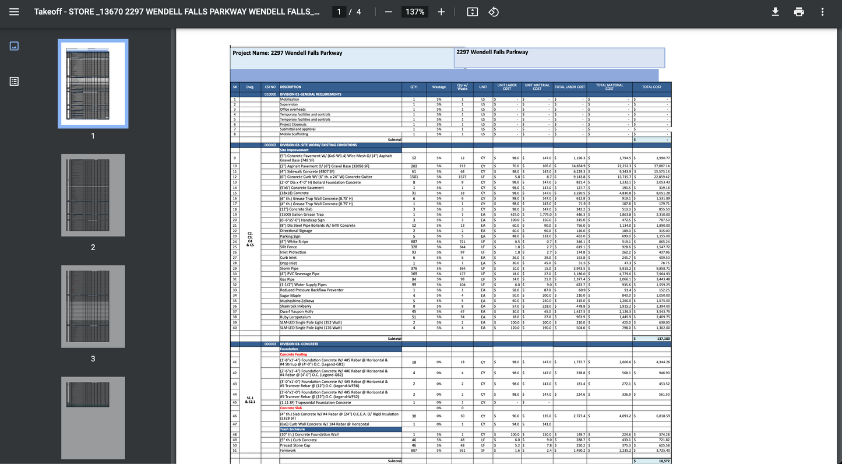Click the document title in toolbar

click(177, 12)
